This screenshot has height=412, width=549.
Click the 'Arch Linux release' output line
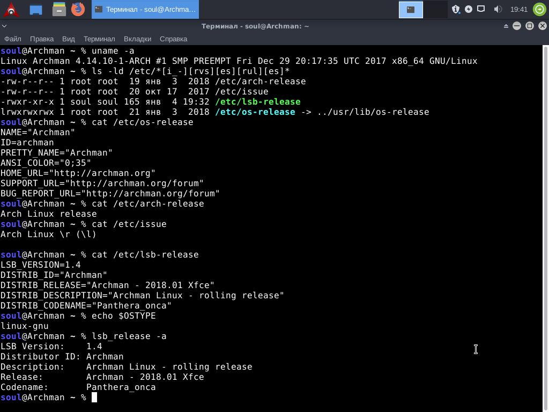[x=48, y=214]
